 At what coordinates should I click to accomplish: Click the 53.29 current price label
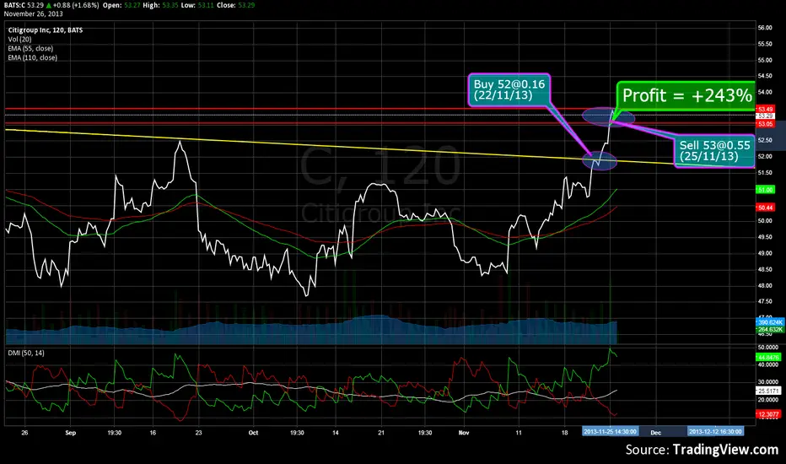pyautogui.click(x=765, y=116)
